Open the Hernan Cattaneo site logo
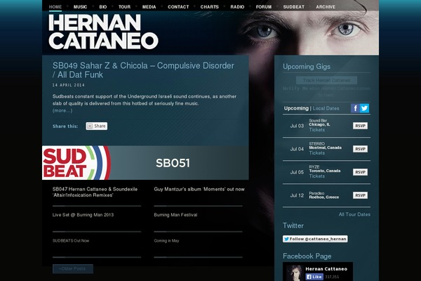Screen dimensions: 421x281 coord(103,32)
